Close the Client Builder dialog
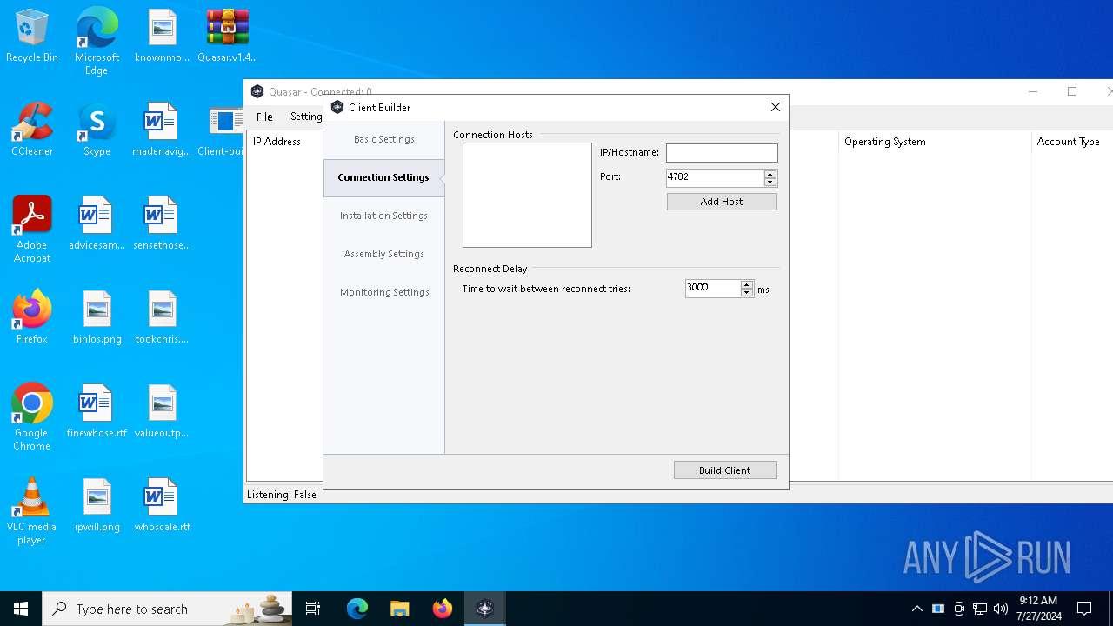 pyautogui.click(x=776, y=107)
